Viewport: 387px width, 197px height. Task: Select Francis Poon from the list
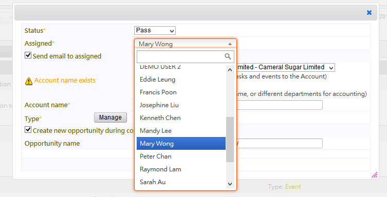(181, 92)
